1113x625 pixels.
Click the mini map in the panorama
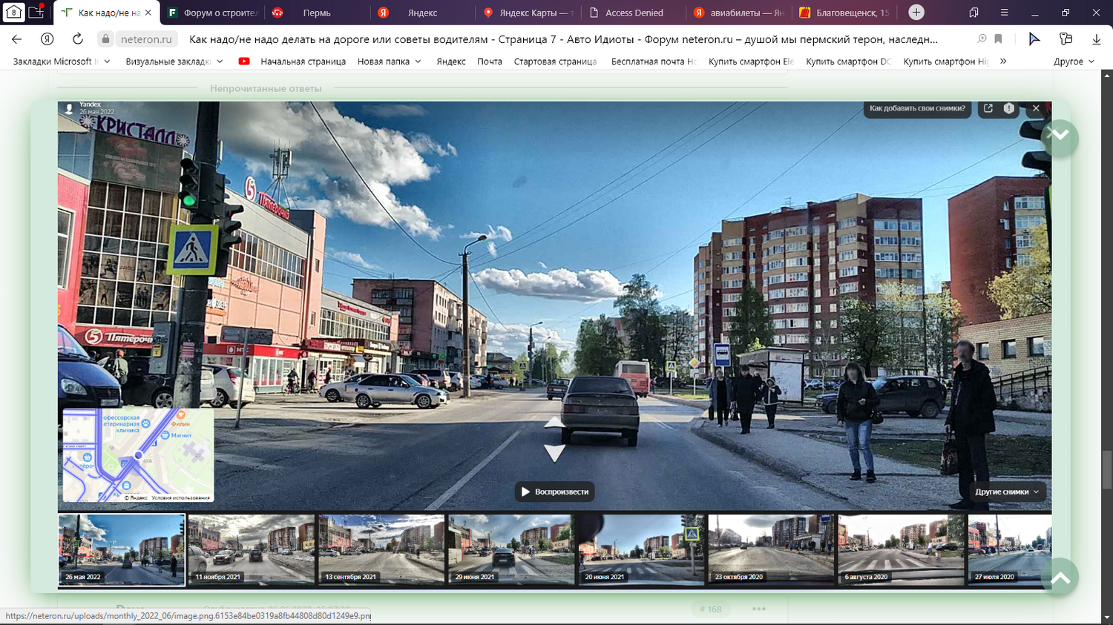[138, 455]
